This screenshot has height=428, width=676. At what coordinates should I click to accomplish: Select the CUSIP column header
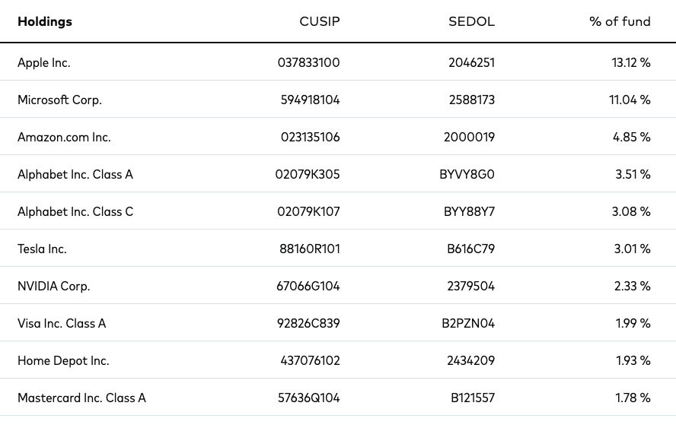point(320,21)
